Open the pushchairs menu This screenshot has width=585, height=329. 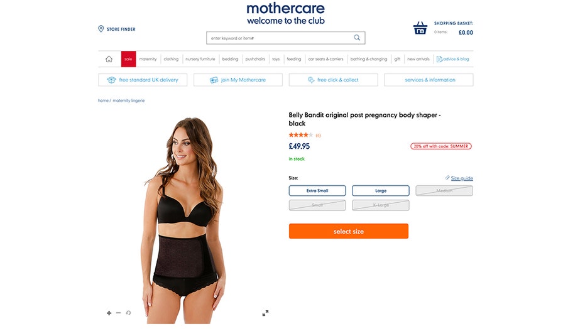pos(255,59)
